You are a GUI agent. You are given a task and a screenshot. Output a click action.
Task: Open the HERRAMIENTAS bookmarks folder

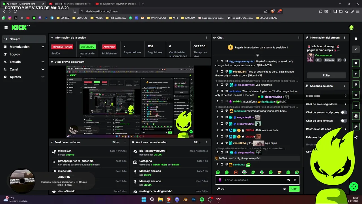116,18
